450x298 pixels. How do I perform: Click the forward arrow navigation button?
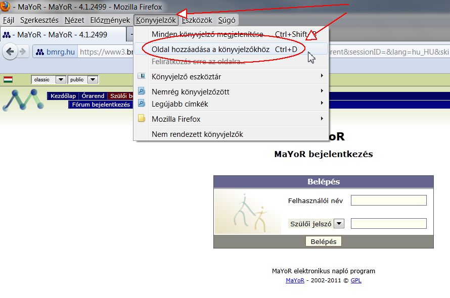point(22,52)
